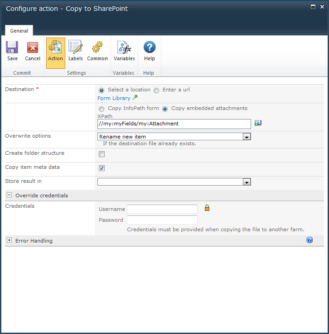The height and width of the screenshot is (334, 329).
Task: Choose the Enter a url radio button
Action: [156, 91]
